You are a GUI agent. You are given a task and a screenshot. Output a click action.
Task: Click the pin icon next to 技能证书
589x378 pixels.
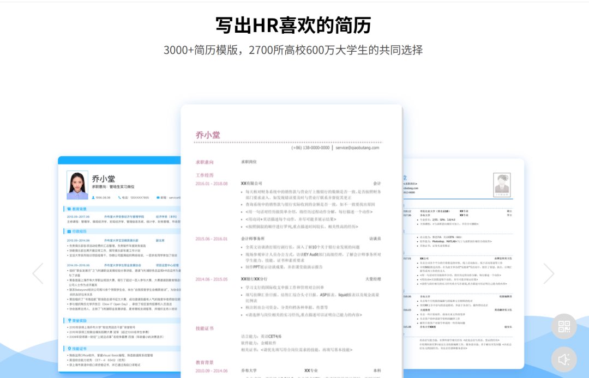(69, 348)
